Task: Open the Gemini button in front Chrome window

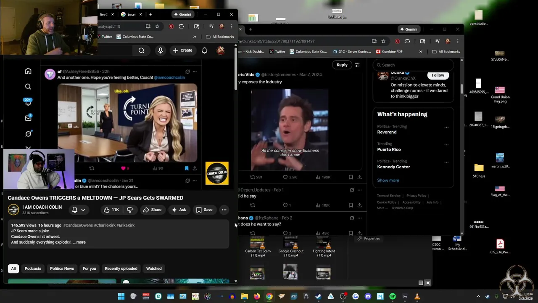Action: (182, 14)
